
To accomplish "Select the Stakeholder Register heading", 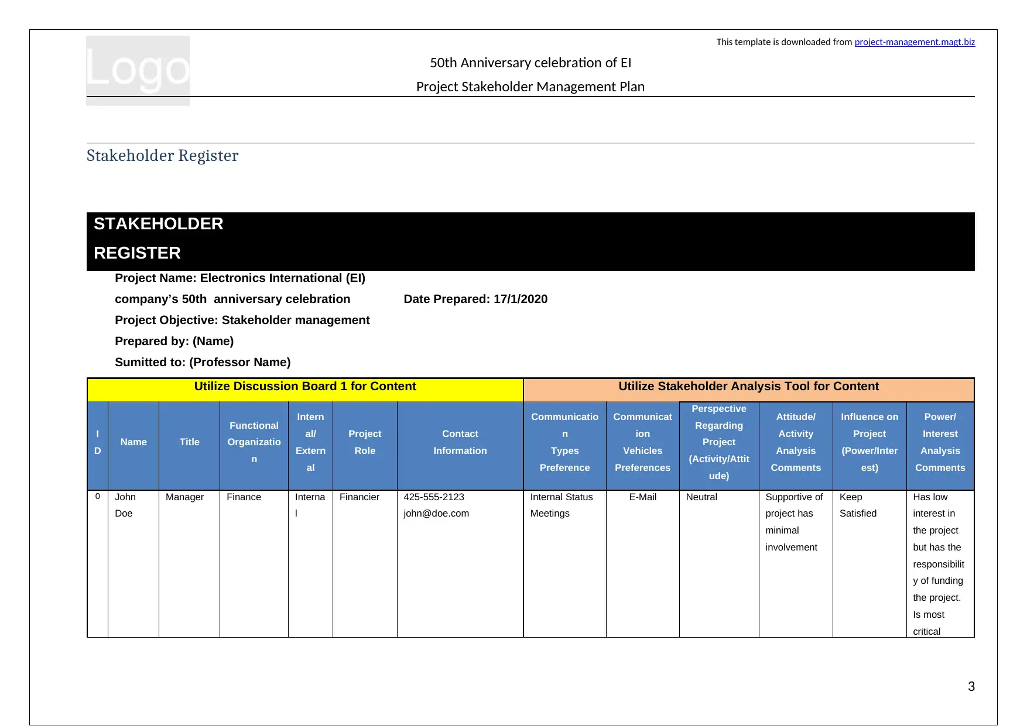I will [163, 156].
